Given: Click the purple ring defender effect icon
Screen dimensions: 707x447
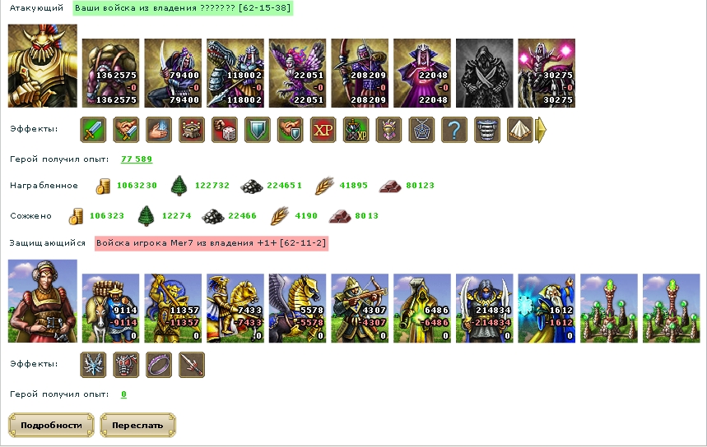Looking at the screenshot, I should [159, 365].
